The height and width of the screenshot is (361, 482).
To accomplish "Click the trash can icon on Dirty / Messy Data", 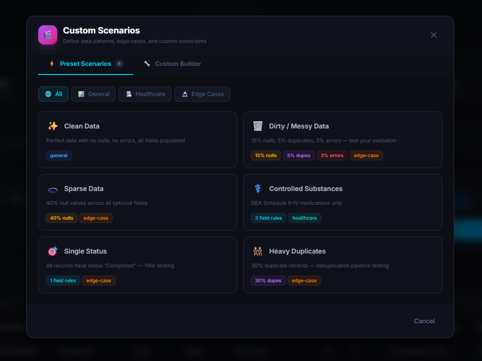I will [x=258, y=126].
